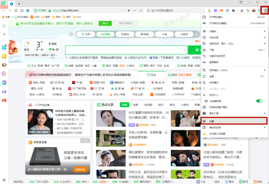Click the gear icon of the 设置 menu entry

pyautogui.click(x=204, y=121)
